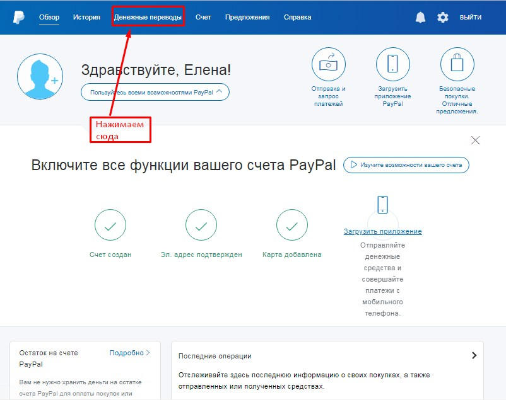Open the 'Предложения' tab
The height and width of the screenshot is (400, 506).
[x=247, y=17]
